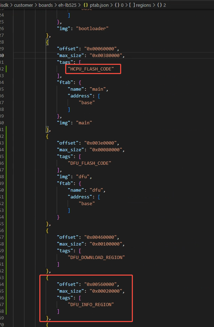Image resolution: width=214 pixels, height=327 pixels.
Task: Jump to the regions breadcrumb symbol
Action: [x=146, y=5]
